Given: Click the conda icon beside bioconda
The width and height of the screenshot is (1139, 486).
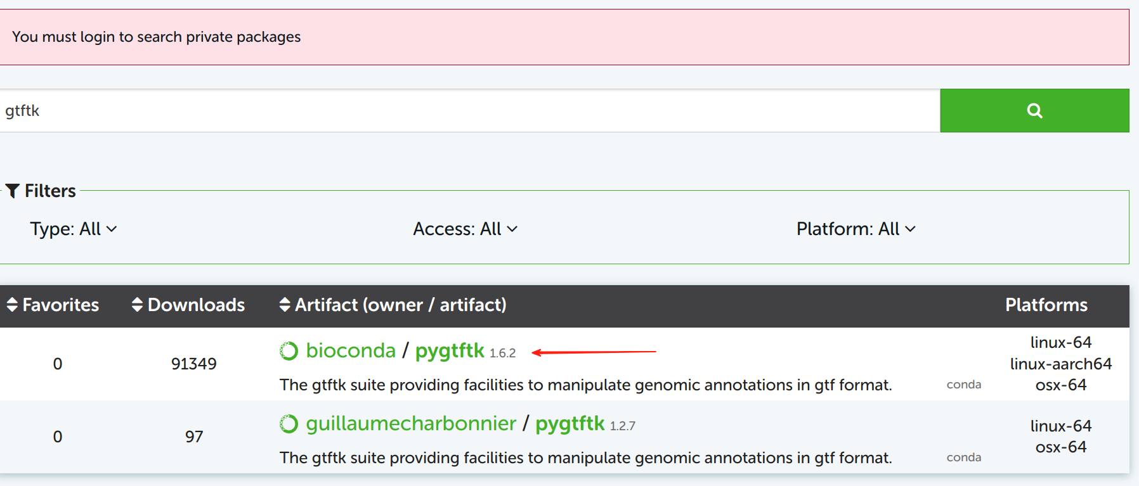Looking at the screenshot, I should point(289,351).
